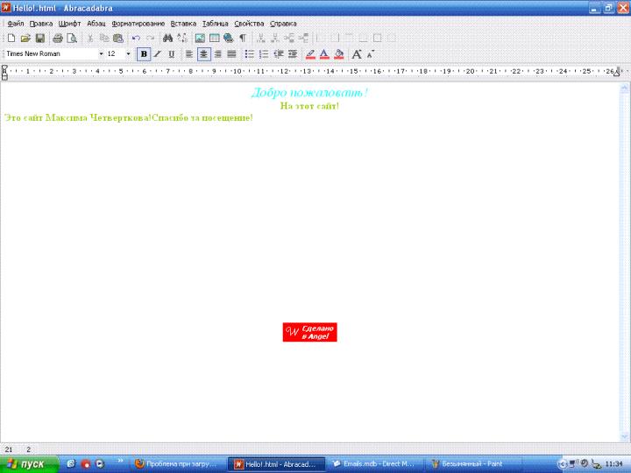Open the Файл menu

pyautogui.click(x=15, y=24)
